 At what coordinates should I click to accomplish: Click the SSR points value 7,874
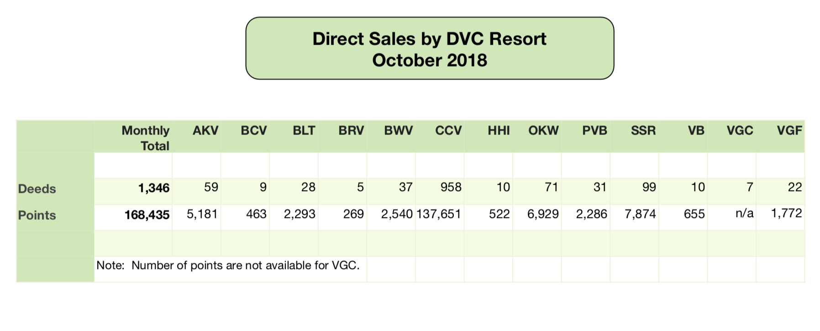click(x=640, y=214)
